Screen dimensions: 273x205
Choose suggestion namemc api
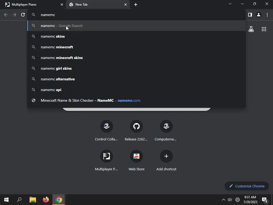point(136,90)
